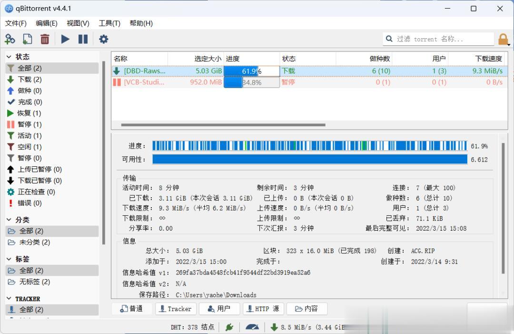Select the [VCB-Studi... torrent row
Screen dimensions: 514x334
[x=309, y=82]
